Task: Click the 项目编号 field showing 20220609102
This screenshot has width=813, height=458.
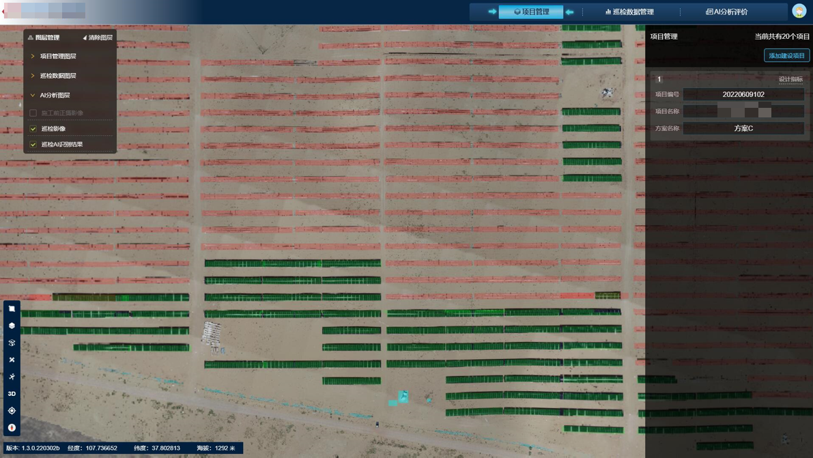Action: tap(743, 94)
